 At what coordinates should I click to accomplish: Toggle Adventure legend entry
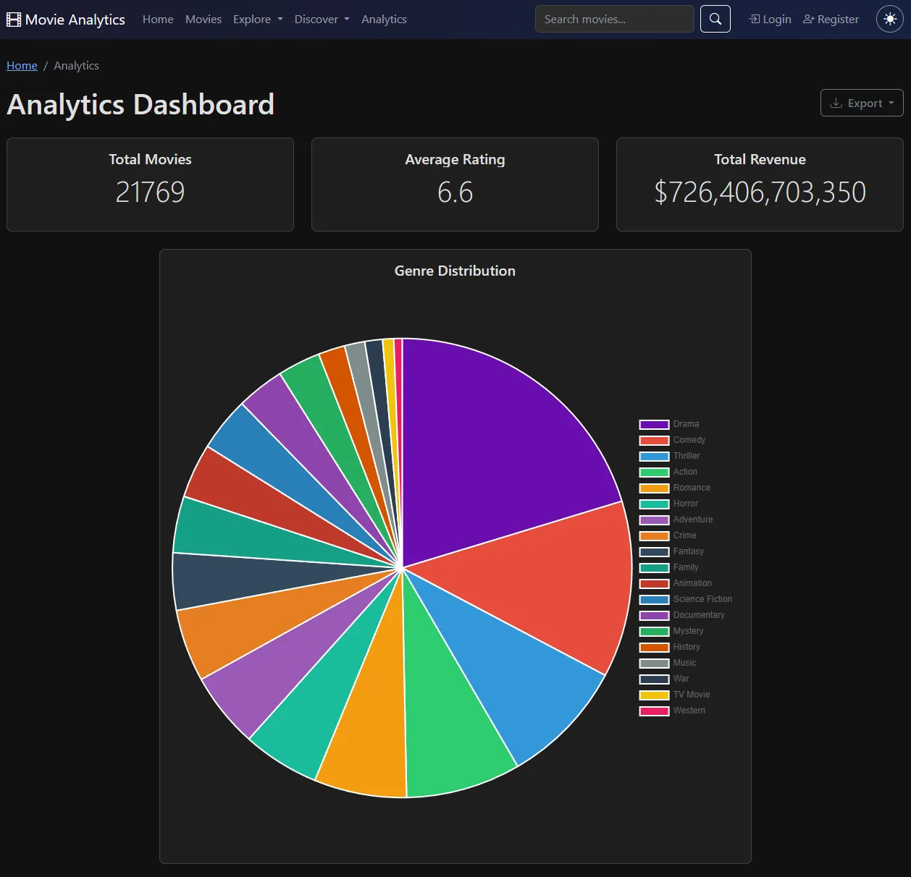point(676,520)
